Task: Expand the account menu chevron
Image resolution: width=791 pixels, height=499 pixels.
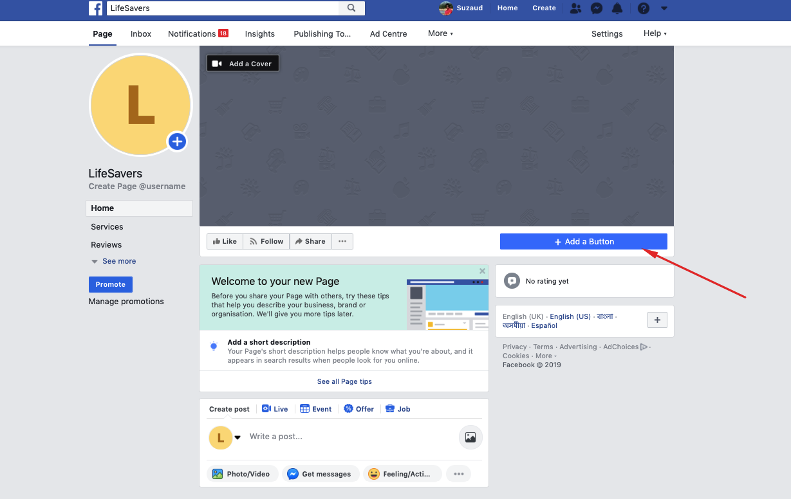Action: (664, 8)
